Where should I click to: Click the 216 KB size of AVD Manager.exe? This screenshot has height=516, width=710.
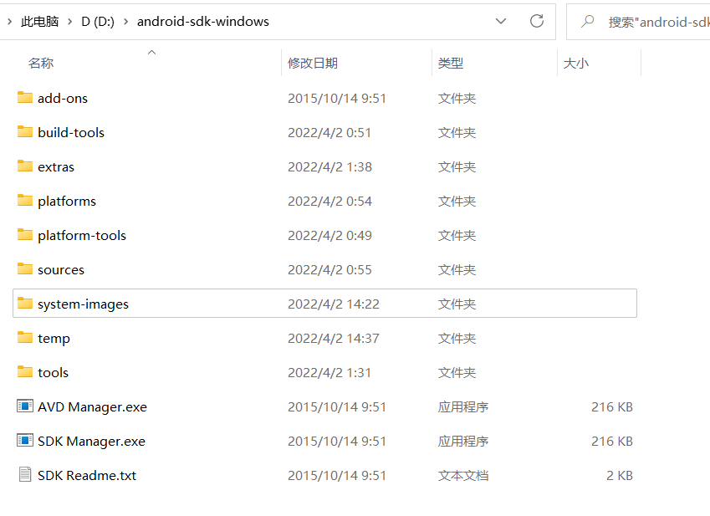click(x=612, y=407)
